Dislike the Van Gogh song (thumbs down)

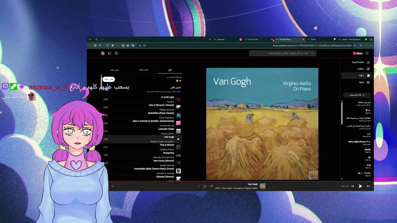coord(212,186)
